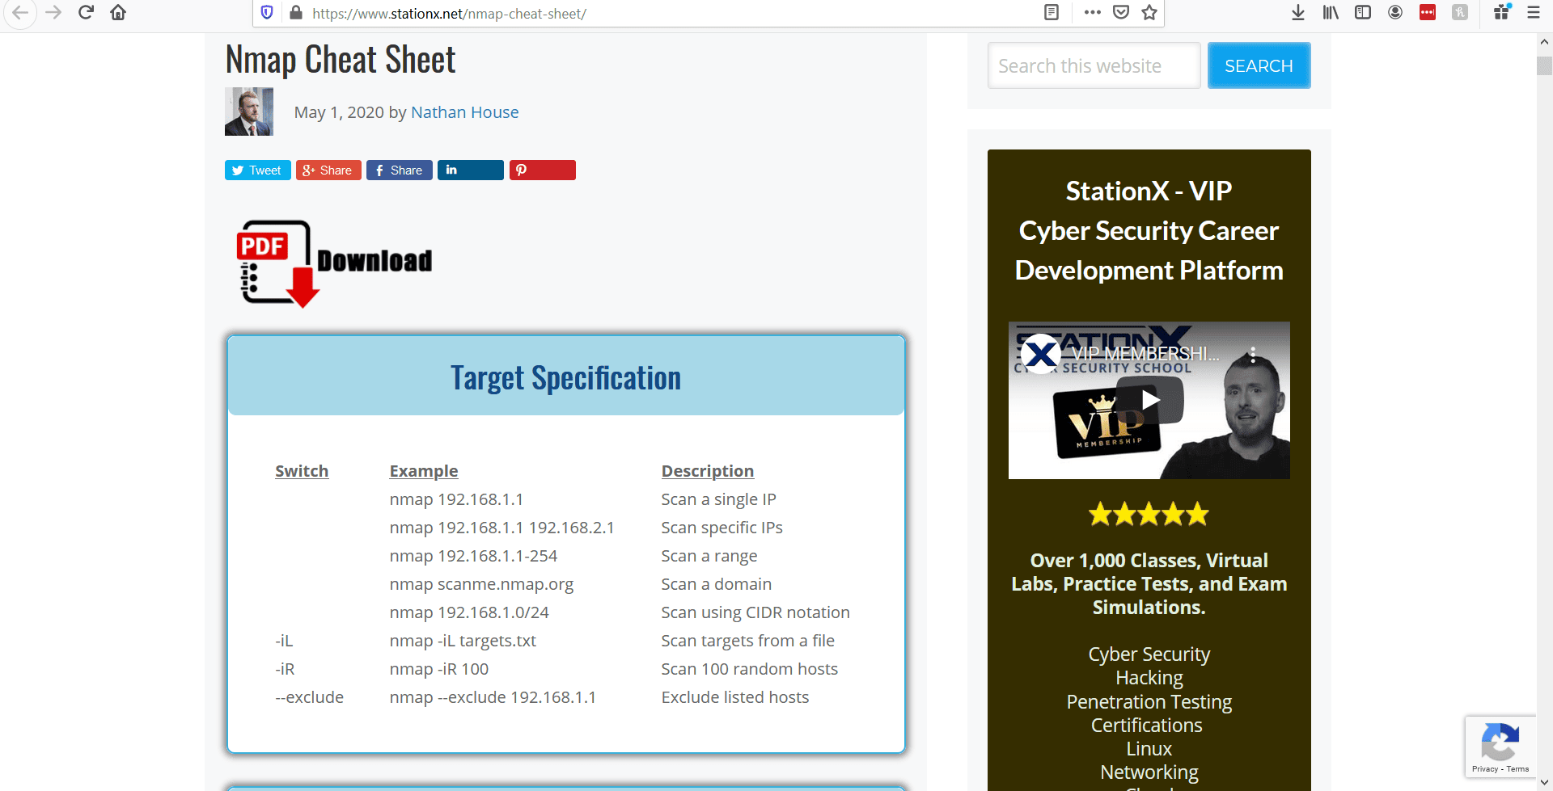Click the '-iL' switch cell
The height and width of the screenshot is (791, 1553).
pyautogui.click(x=284, y=641)
